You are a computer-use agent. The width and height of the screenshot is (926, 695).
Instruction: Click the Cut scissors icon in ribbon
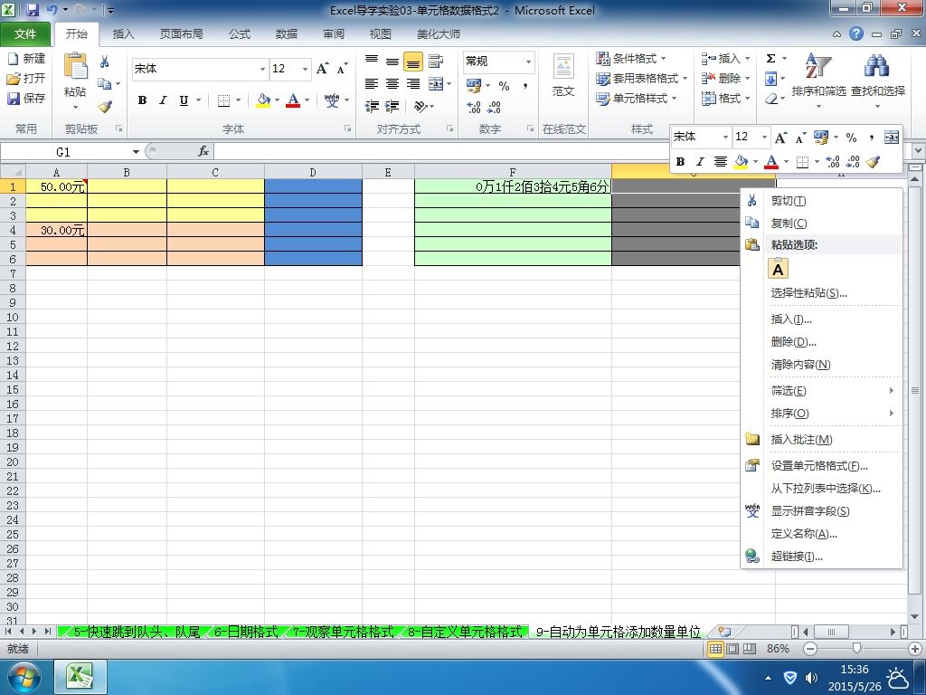tap(105, 62)
